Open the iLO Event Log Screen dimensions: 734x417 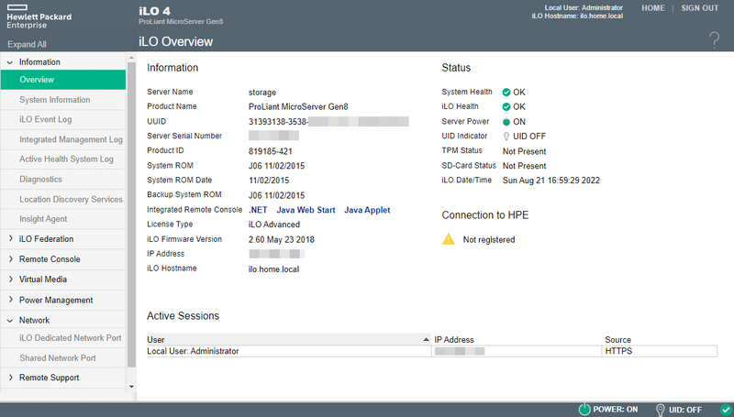pyautogui.click(x=63, y=119)
